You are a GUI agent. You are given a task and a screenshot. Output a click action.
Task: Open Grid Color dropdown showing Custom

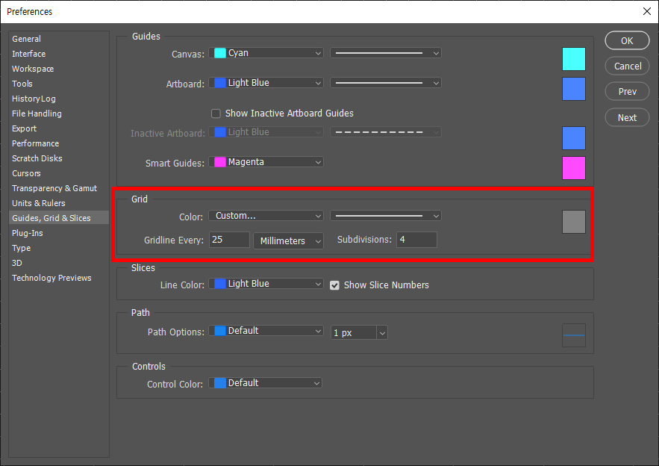[266, 216]
